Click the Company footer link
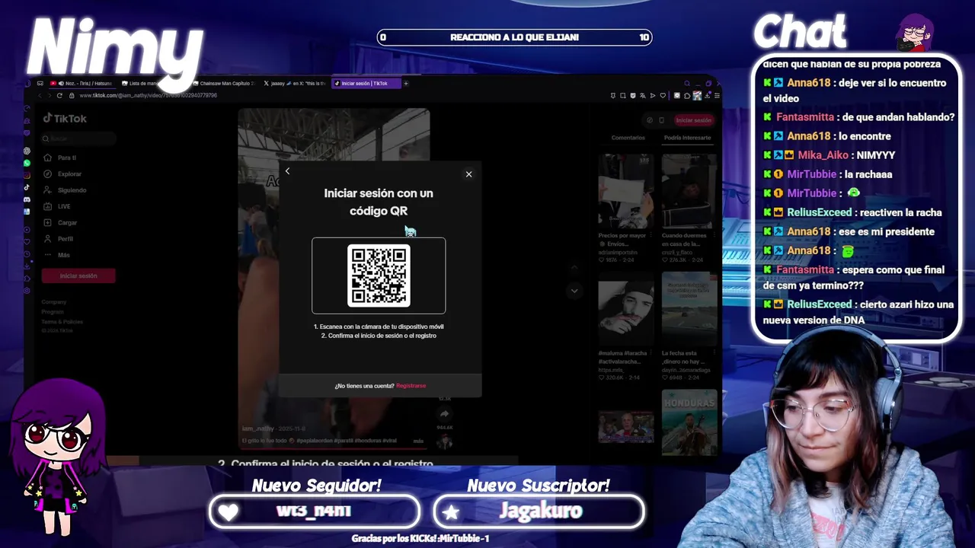Viewport: 975px width, 548px height. point(53,302)
